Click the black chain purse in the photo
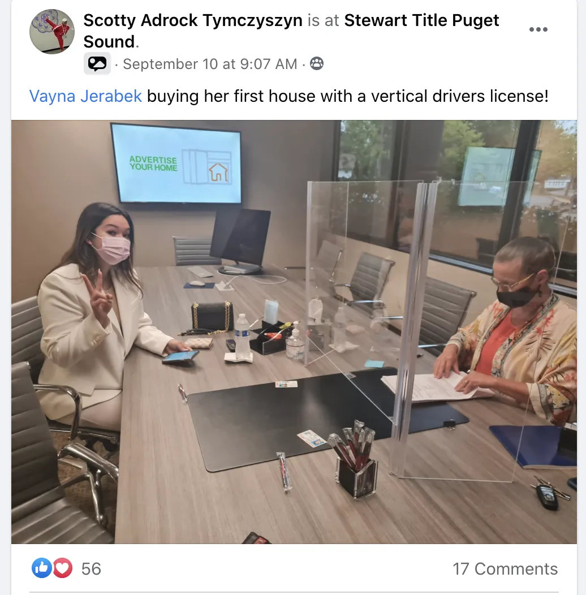 click(212, 316)
